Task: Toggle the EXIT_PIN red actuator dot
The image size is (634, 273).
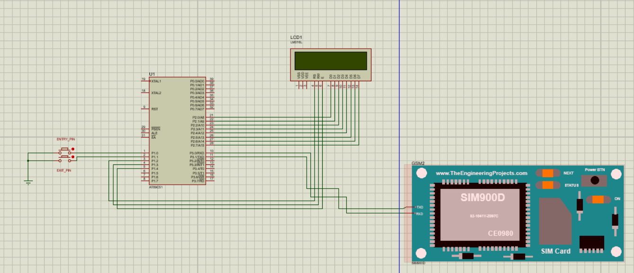Action: click(x=73, y=157)
